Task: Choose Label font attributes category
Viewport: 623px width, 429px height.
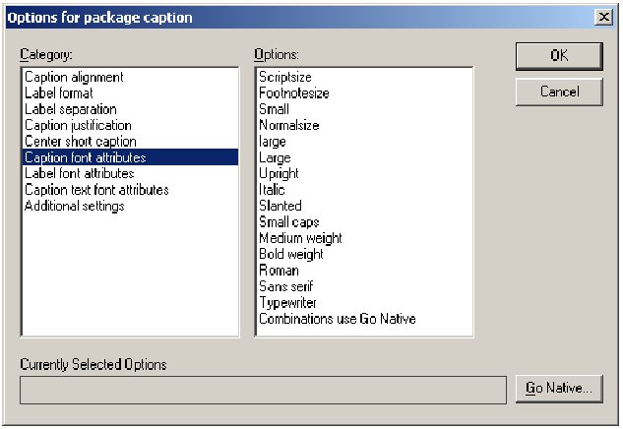Action: (79, 173)
